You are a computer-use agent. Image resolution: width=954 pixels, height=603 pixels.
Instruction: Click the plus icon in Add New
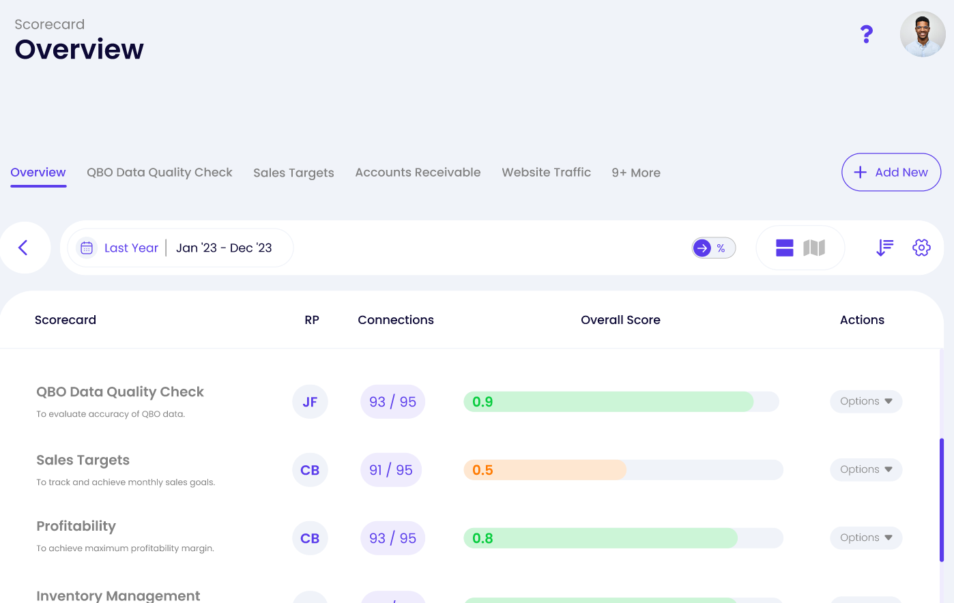pyautogui.click(x=861, y=173)
